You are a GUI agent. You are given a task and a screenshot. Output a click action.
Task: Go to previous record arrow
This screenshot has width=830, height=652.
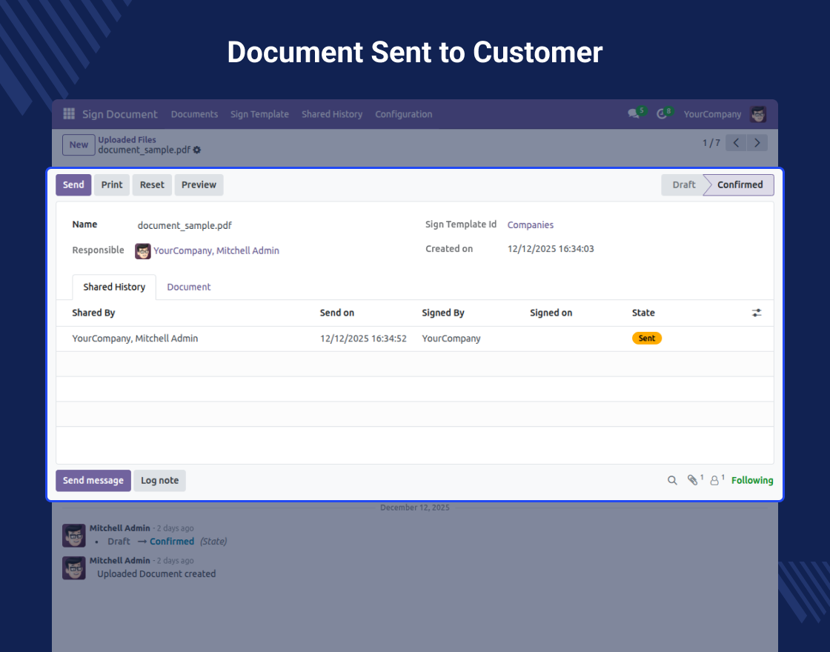tap(736, 143)
